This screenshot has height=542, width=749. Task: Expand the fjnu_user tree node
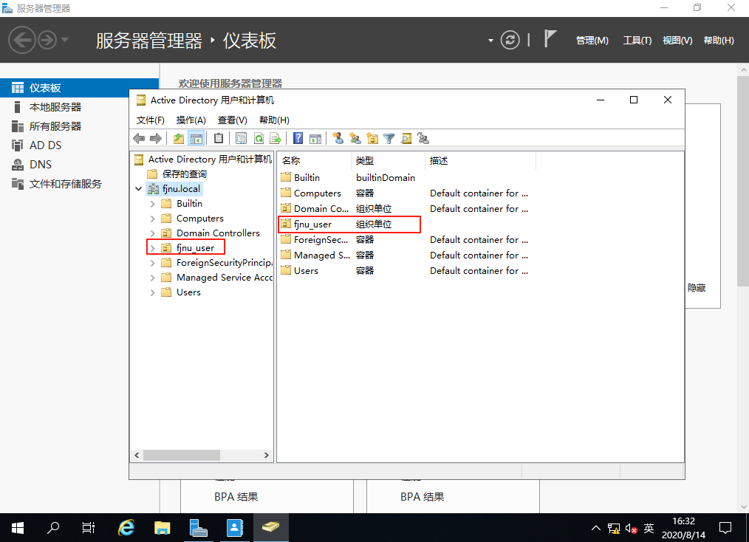(152, 248)
